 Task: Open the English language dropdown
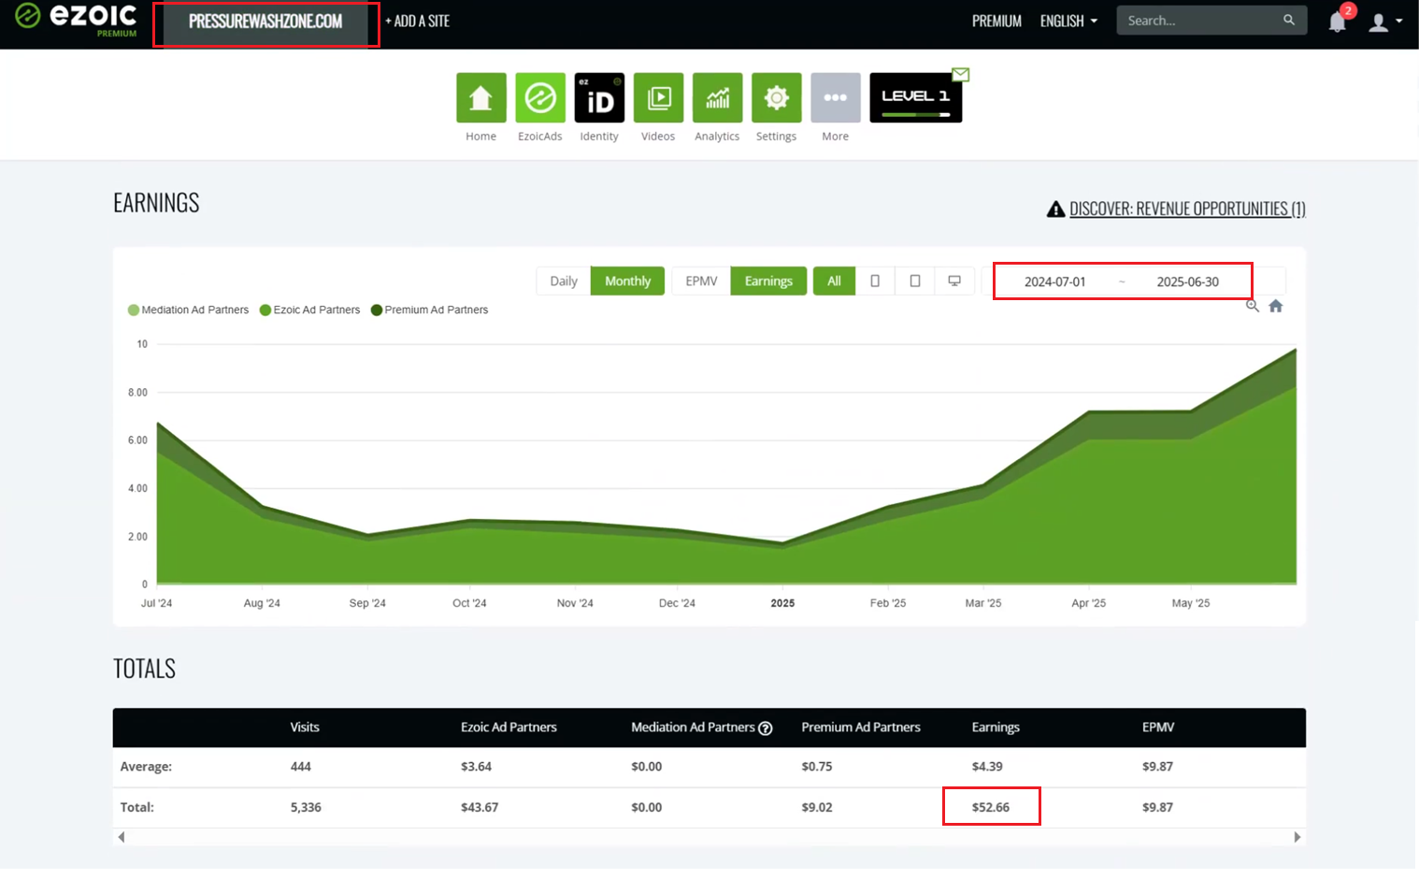click(x=1068, y=21)
